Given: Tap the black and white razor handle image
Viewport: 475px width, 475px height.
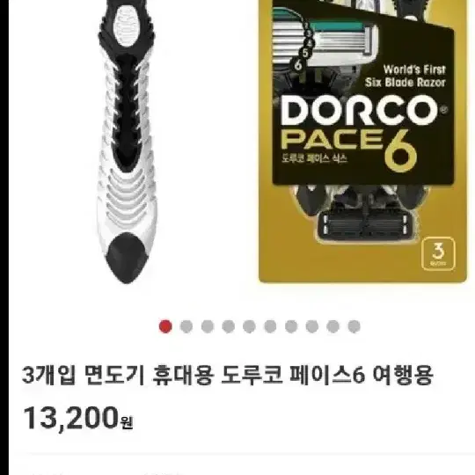Looking at the screenshot, I should (127, 142).
